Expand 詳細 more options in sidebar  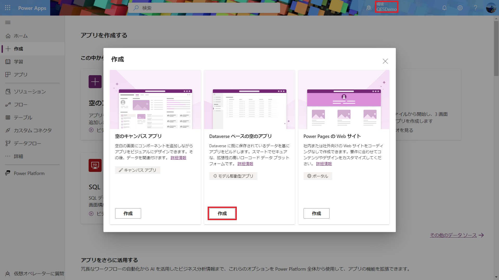pos(32,156)
